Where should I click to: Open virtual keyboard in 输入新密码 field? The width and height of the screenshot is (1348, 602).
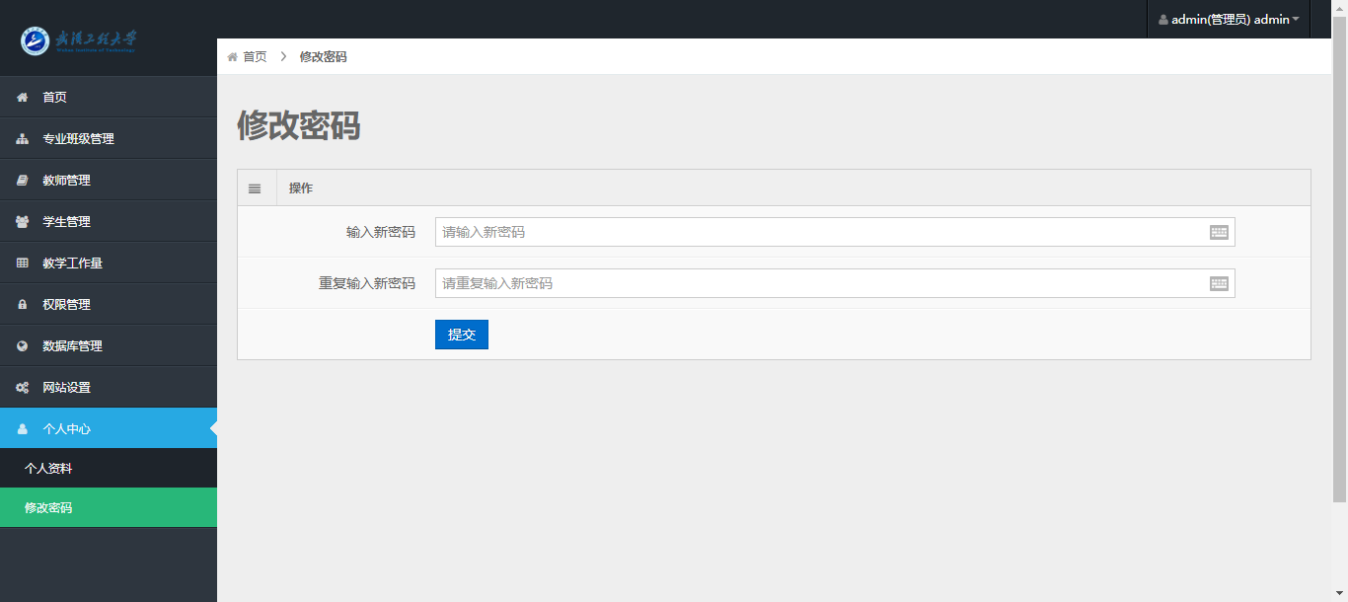pos(1219,232)
